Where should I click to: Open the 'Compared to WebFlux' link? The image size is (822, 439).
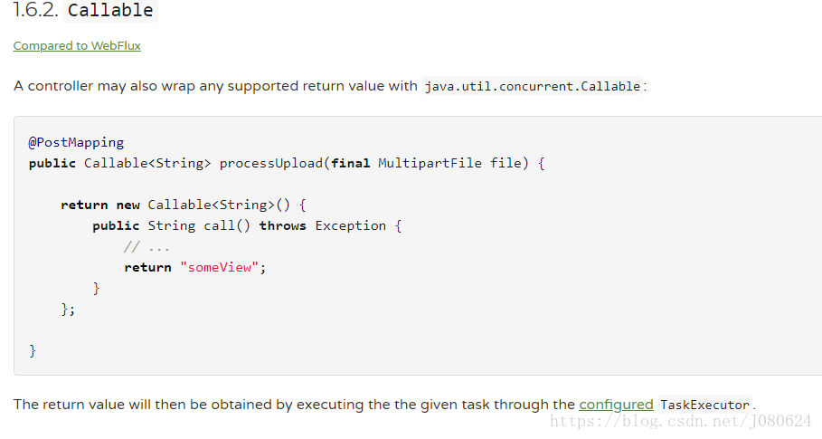point(77,45)
